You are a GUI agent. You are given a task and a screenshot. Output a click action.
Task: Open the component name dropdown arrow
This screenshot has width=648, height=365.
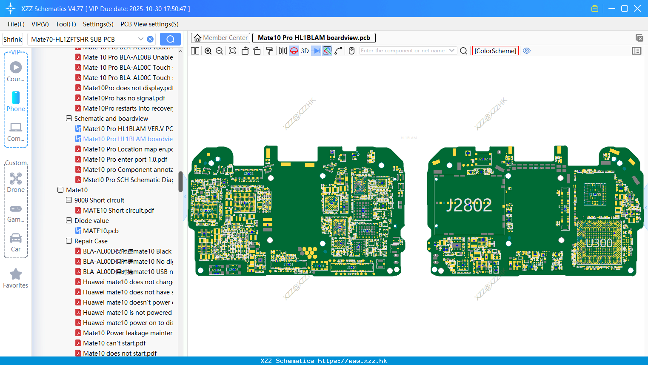452,51
